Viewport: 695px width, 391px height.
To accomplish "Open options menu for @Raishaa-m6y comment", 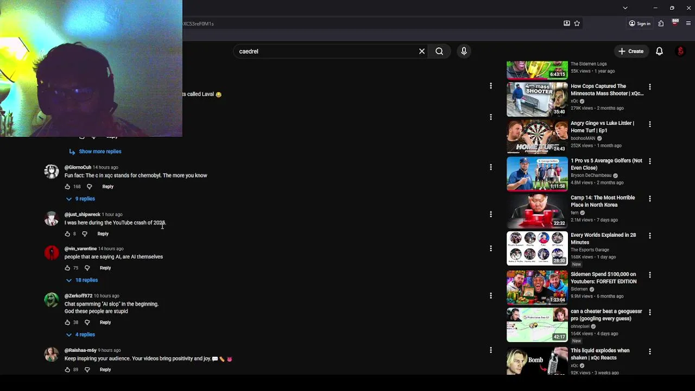I will (x=491, y=350).
